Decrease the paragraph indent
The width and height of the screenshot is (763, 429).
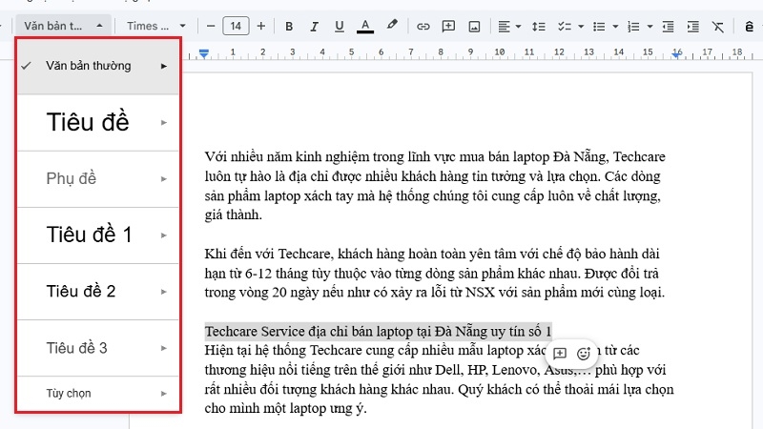tap(669, 27)
